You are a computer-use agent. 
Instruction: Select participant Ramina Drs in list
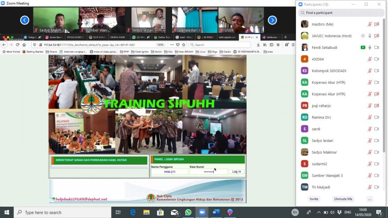(340, 117)
